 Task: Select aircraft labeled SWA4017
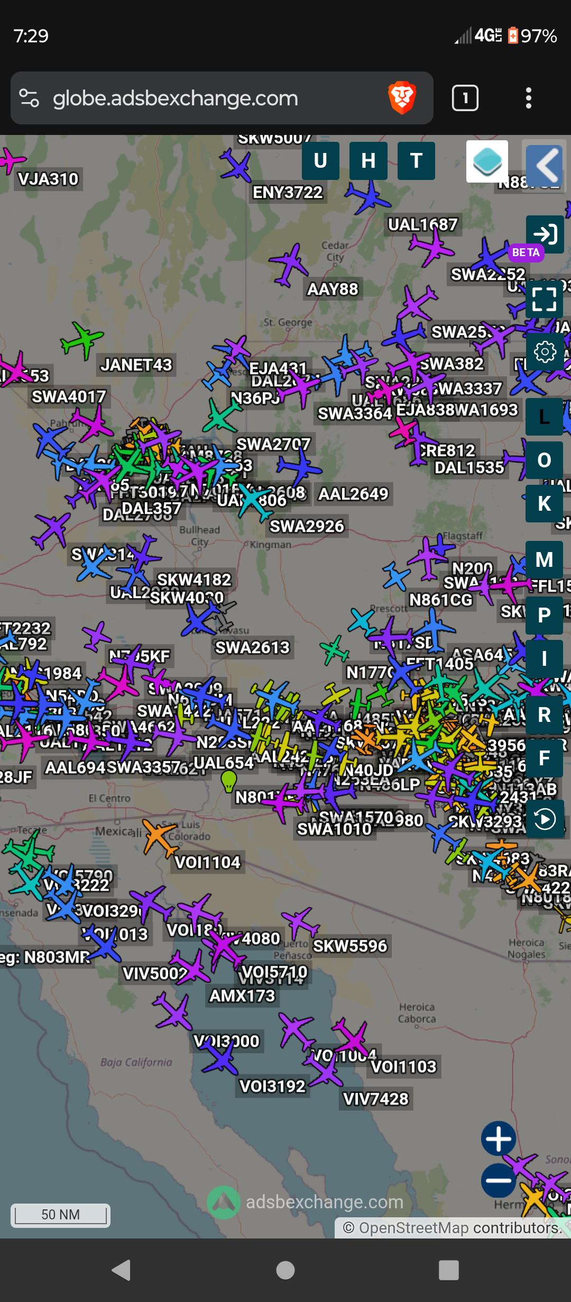pos(94,426)
